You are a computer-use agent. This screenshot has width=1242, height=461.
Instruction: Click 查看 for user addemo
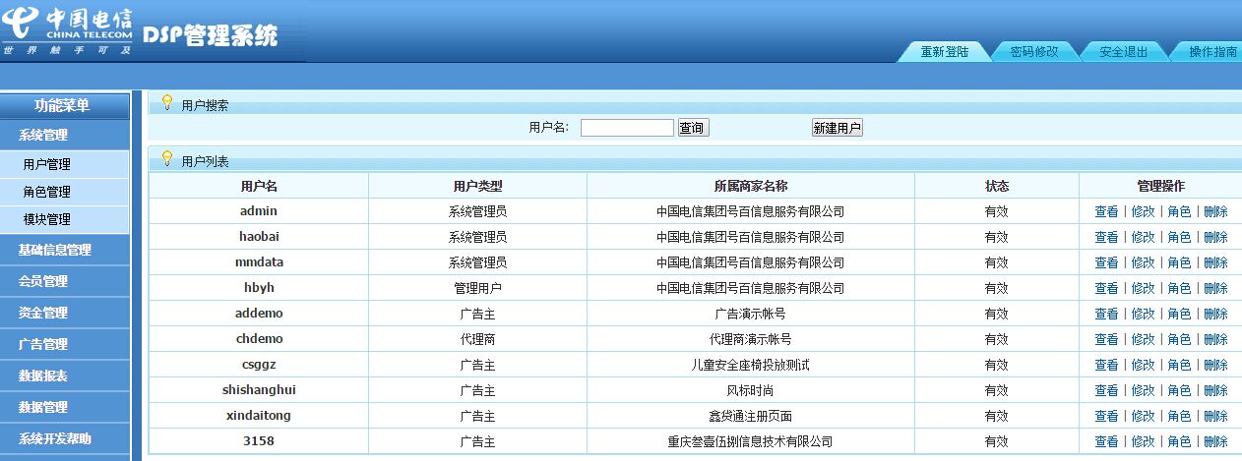click(x=1106, y=314)
